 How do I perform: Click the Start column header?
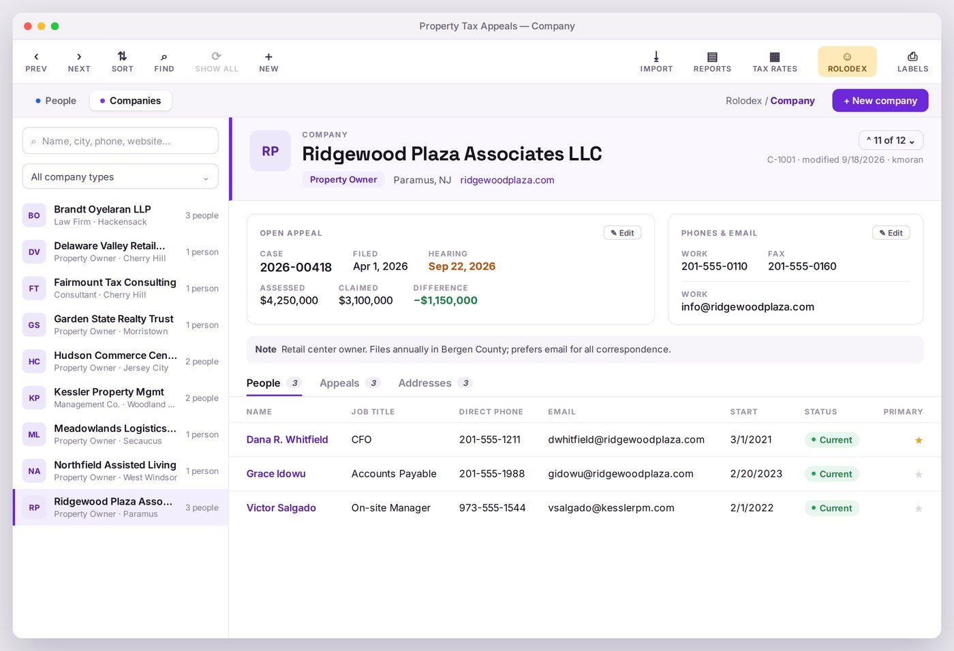coord(743,412)
